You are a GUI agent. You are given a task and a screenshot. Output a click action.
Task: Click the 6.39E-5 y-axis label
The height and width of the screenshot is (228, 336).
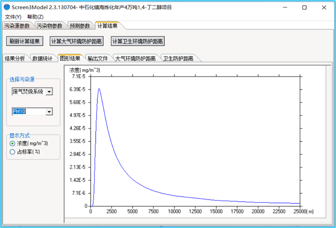78,89
